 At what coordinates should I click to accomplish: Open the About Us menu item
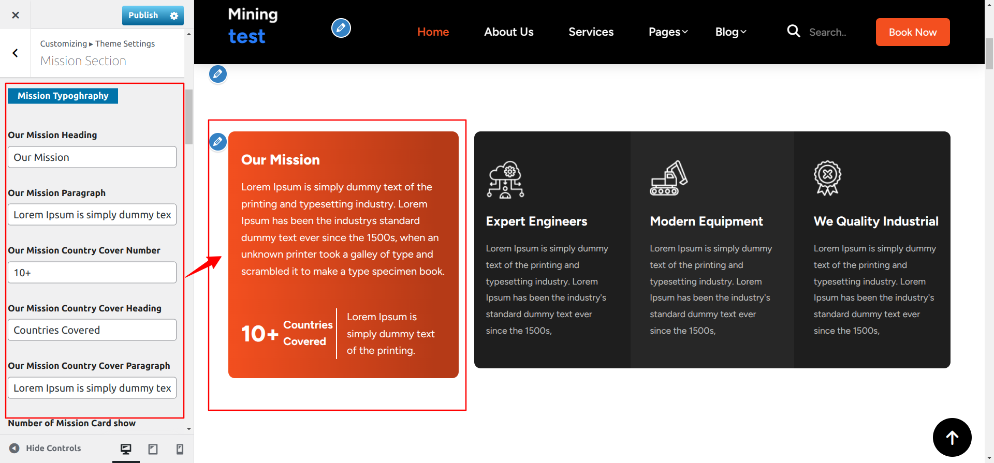508,32
